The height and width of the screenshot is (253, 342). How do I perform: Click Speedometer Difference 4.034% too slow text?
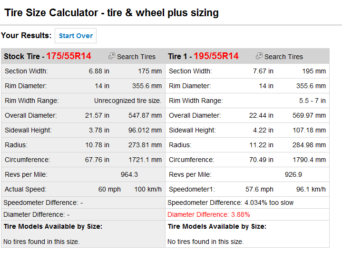230,202
